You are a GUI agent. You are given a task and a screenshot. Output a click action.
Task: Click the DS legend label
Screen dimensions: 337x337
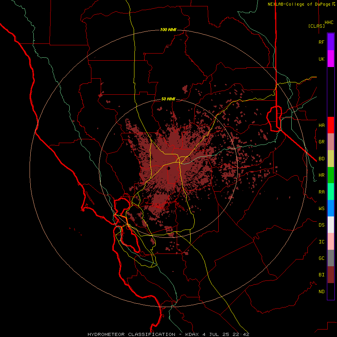[x=321, y=225]
